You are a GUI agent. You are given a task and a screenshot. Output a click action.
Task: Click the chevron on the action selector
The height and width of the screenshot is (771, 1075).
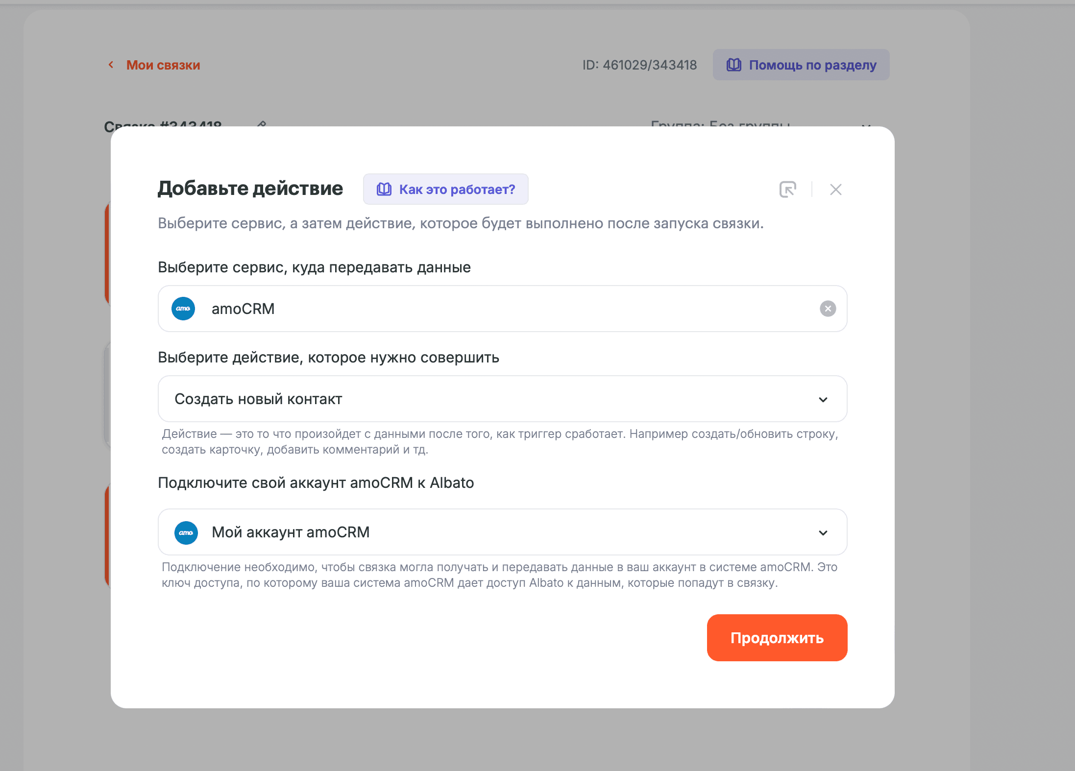pos(824,399)
